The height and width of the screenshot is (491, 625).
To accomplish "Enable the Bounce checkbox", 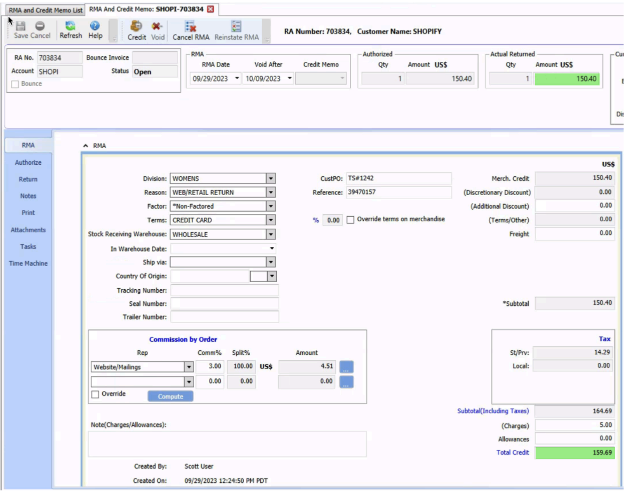I will pyautogui.click(x=15, y=84).
